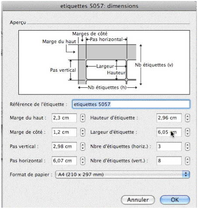
Task: Click the dialog title 'etiquettes 5057: dimensions'
Action: tap(99, 6)
